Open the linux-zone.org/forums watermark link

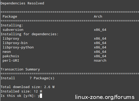105,97
